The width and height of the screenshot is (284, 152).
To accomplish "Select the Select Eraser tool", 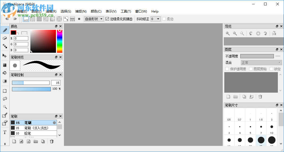I will point(5,123).
